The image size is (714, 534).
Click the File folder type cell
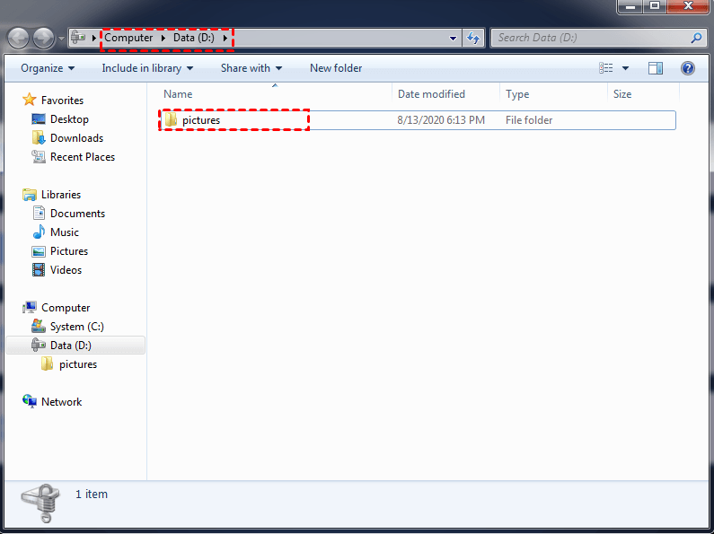pos(529,120)
